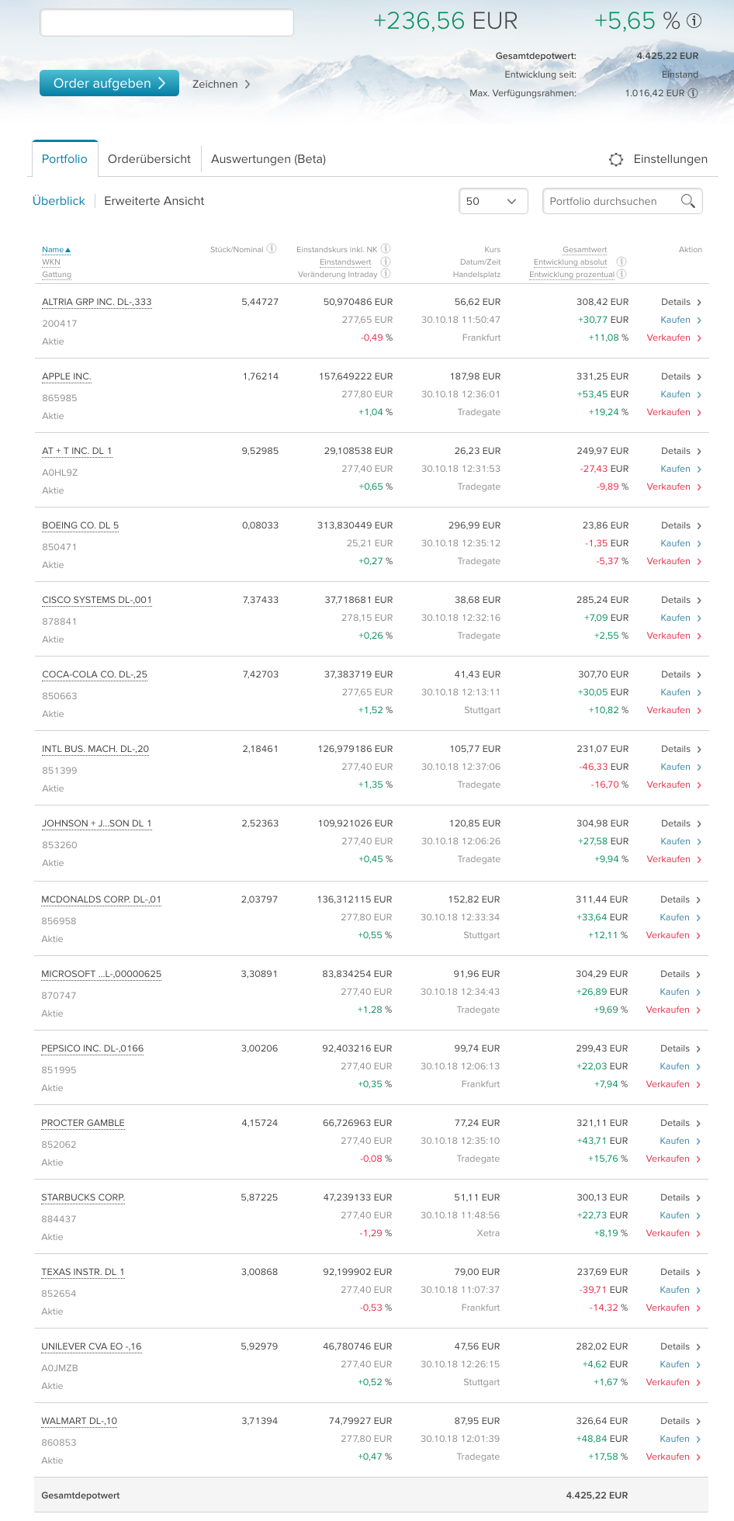
Task: Open Einstellungen link
Action: [x=670, y=159]
